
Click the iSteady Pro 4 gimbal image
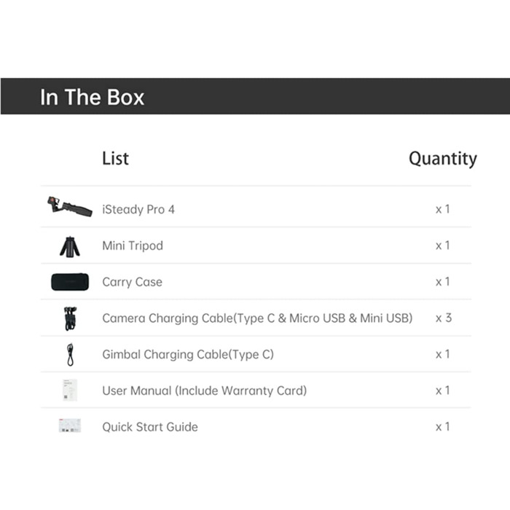pyautogui.click(x=70, y=207)
